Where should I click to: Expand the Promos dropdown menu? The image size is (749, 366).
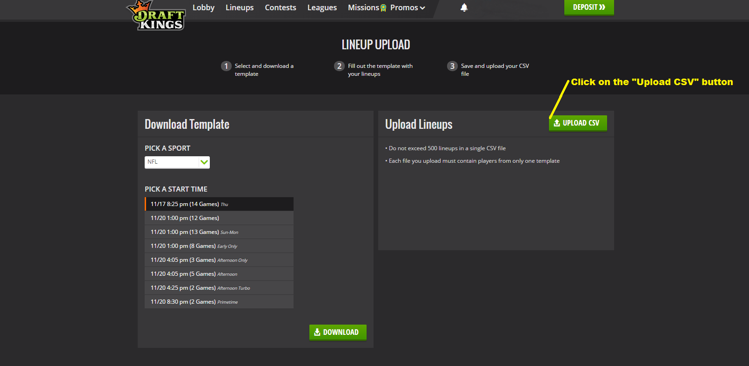click(x=408, y=7)
